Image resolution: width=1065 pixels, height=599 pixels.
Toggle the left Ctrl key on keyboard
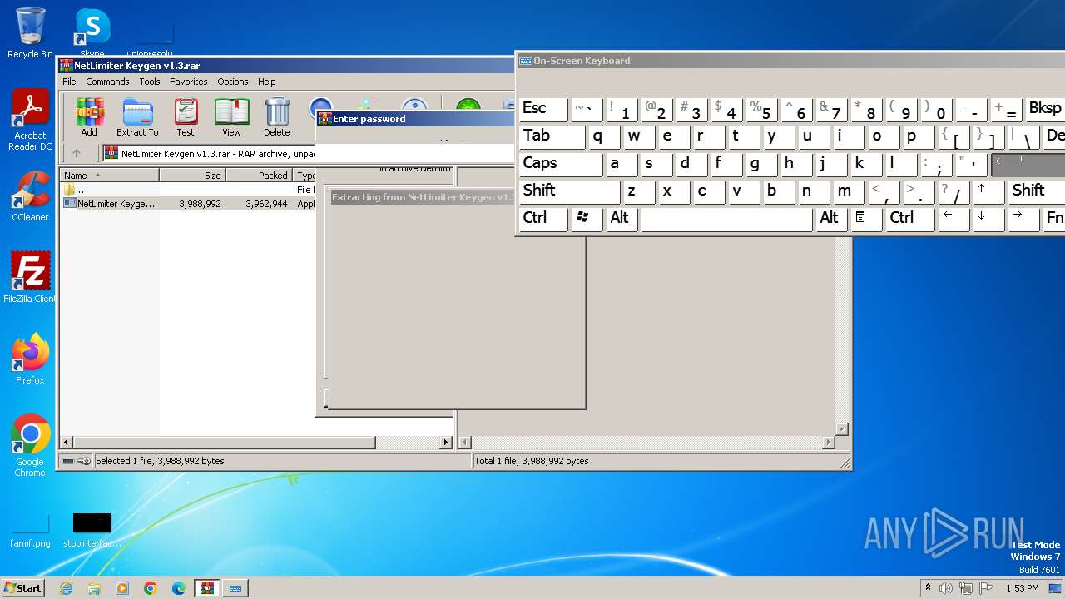543,219
